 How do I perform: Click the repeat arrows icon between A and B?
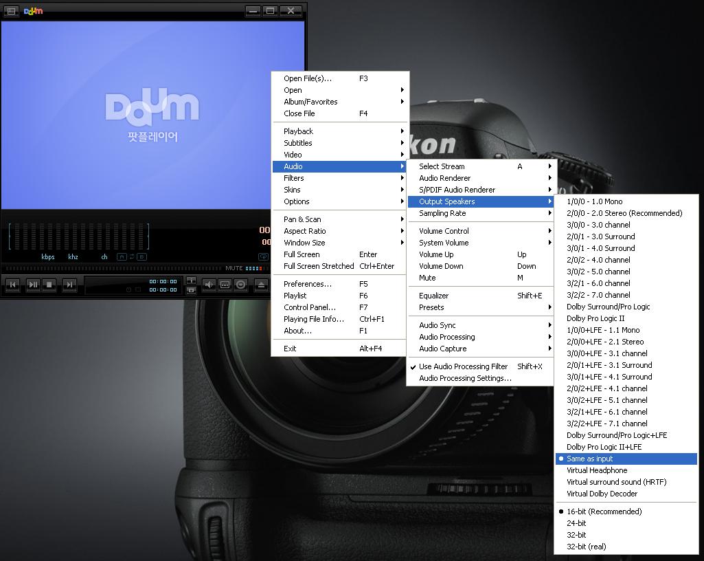coord(132,256)
